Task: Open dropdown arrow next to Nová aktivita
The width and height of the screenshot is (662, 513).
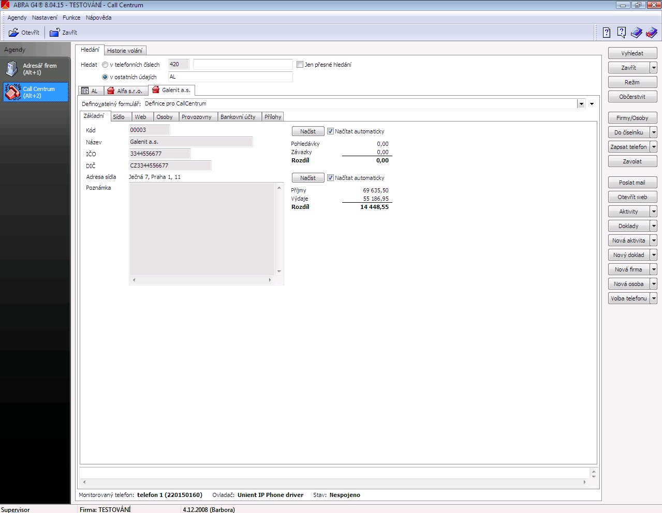Action: pos(654,240)
